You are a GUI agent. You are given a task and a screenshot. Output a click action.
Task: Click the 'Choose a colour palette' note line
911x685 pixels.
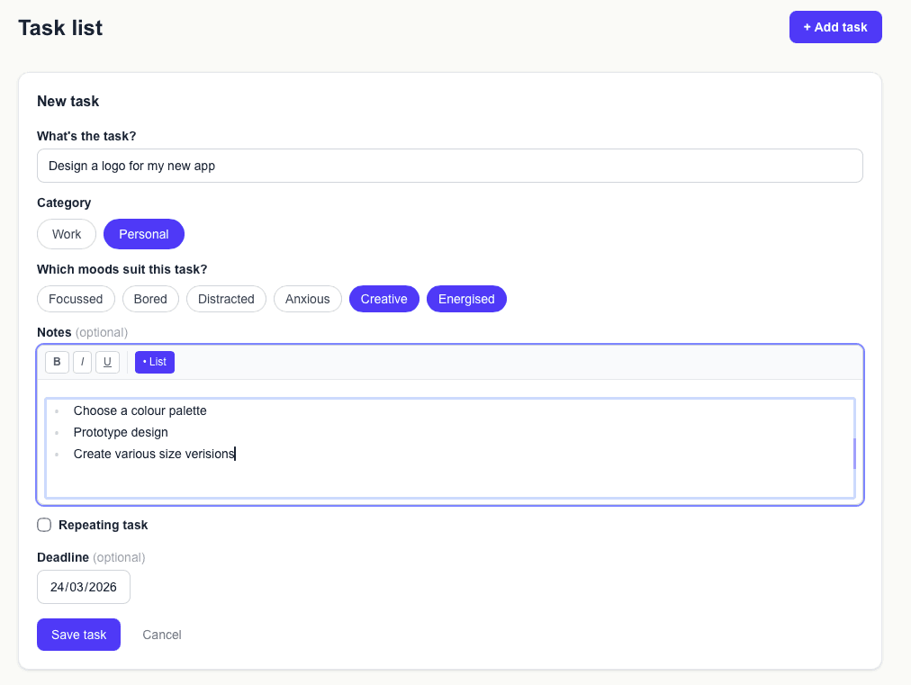(140, 410)
